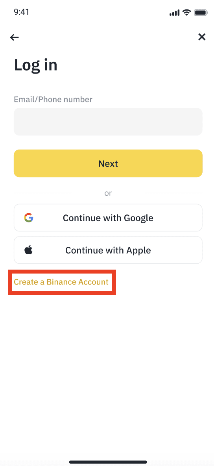Viewport: 214px width, 466px height.
Task: Click the divider line right of "or"
Action: 173,193
